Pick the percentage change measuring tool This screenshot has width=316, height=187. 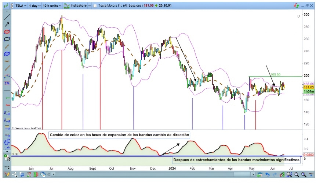coord(7,84)
